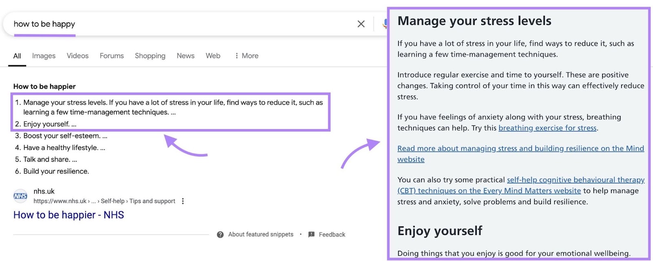Image resolution: width=653 pixels, height=261 pixels.
Task: Click the nhs.uk site name
Action: click(44, 191)
